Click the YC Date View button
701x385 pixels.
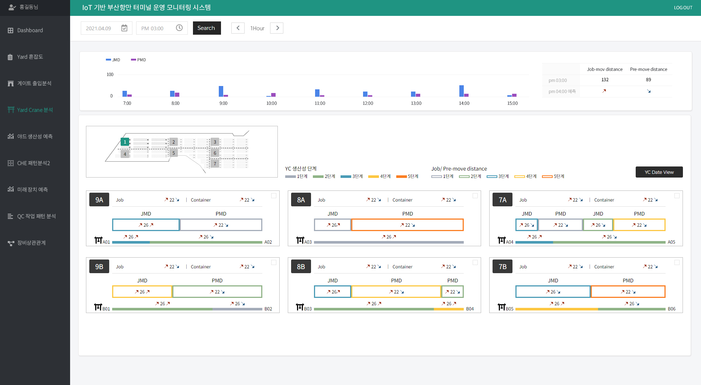pos(659,172)
